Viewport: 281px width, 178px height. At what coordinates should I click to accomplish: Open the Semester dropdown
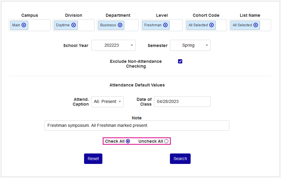pos(190,45)
